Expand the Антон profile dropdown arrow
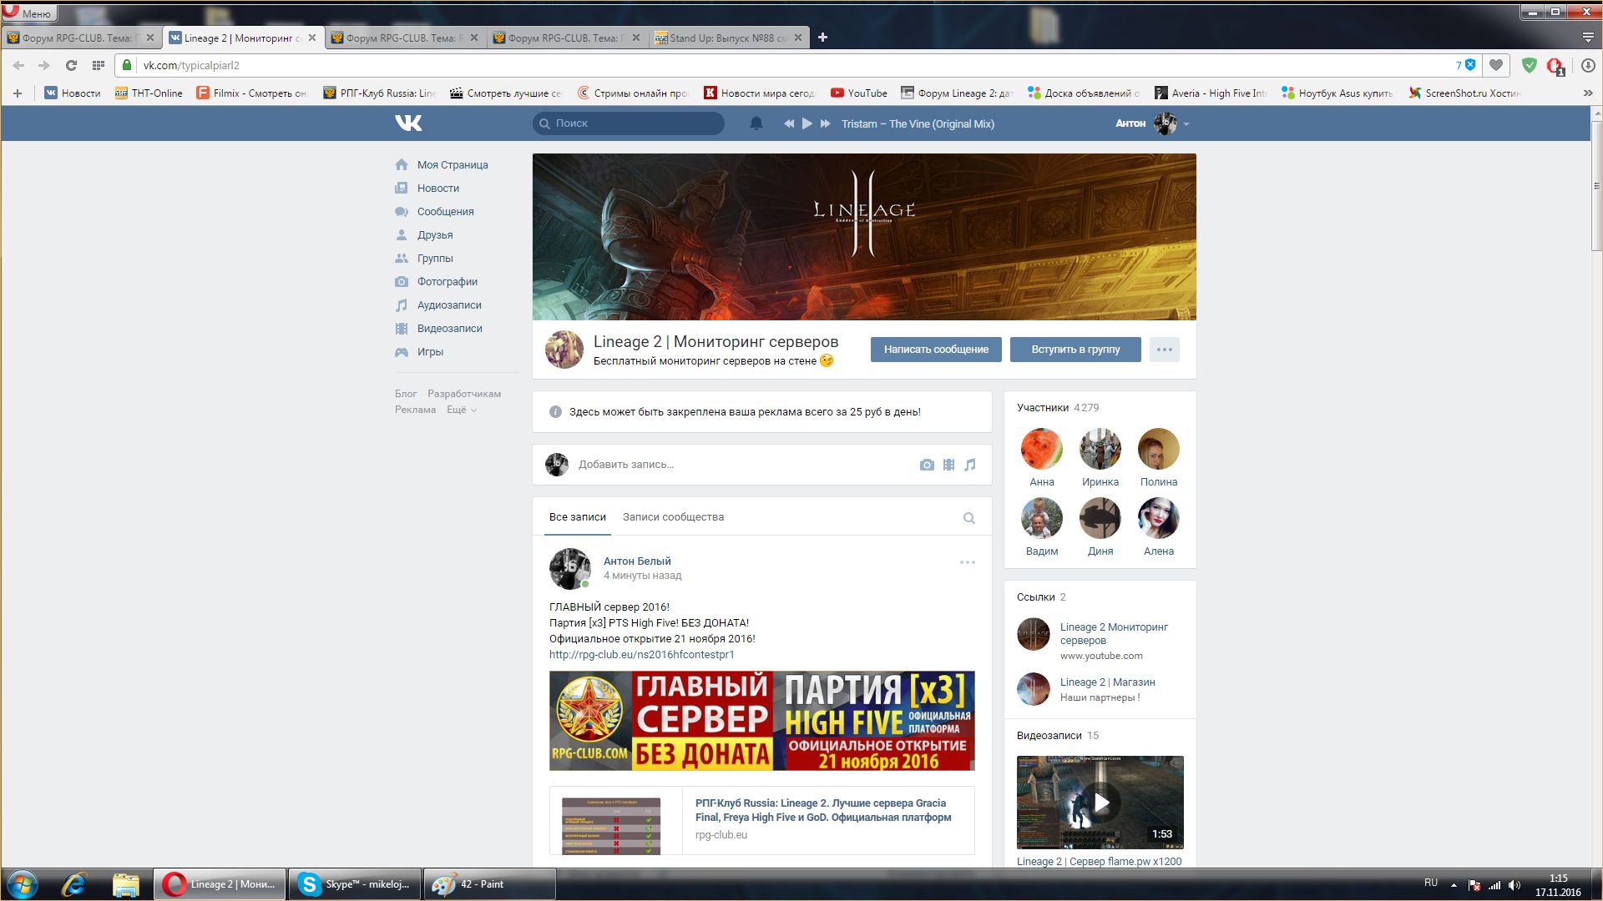 point(1186,124)
